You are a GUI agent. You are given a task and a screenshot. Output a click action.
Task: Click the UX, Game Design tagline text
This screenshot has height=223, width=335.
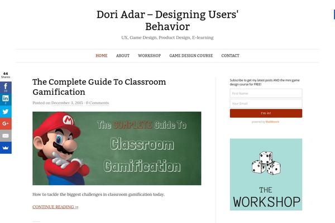(x=167, y=37)
